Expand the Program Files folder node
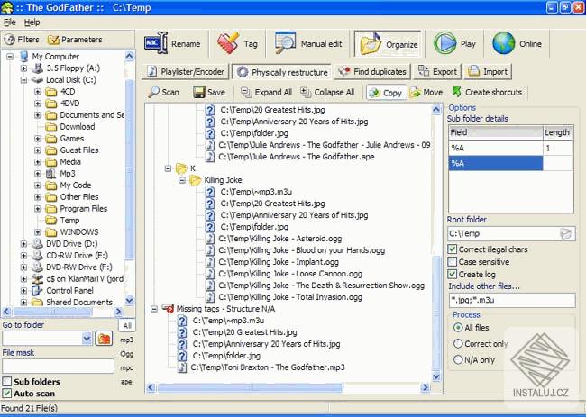This screenshot has width=586, height=417. click(x=37, y=209)
